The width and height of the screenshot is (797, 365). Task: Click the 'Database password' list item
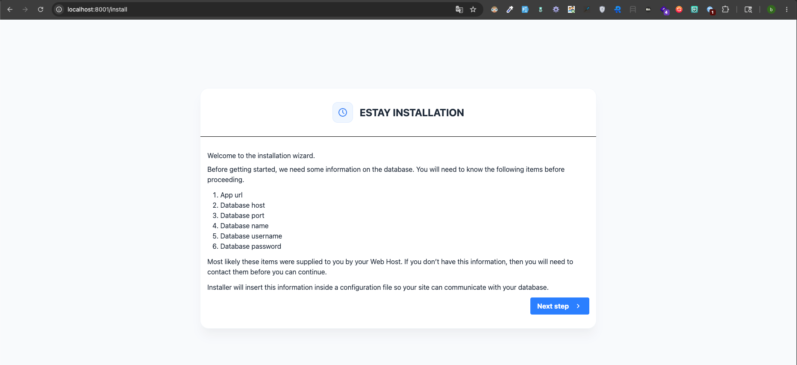250,246
